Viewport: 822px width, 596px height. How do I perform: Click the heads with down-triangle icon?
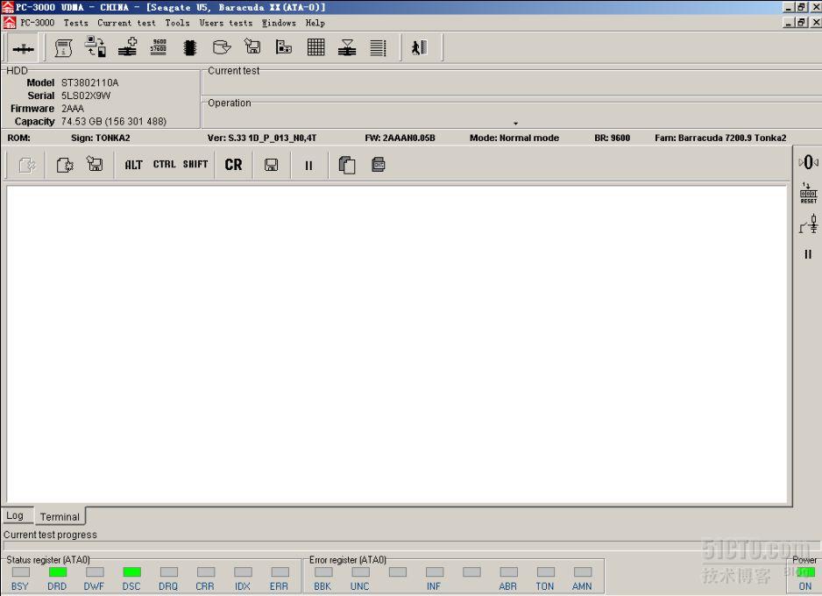(347, 47)
